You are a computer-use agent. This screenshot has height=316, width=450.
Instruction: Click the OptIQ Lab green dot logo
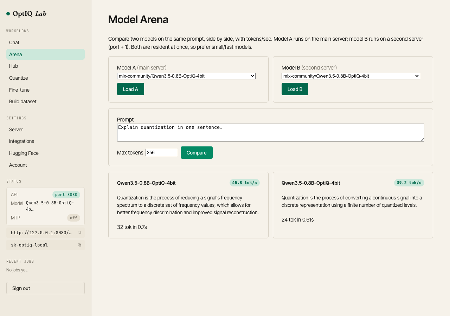[x=8, y=14]
